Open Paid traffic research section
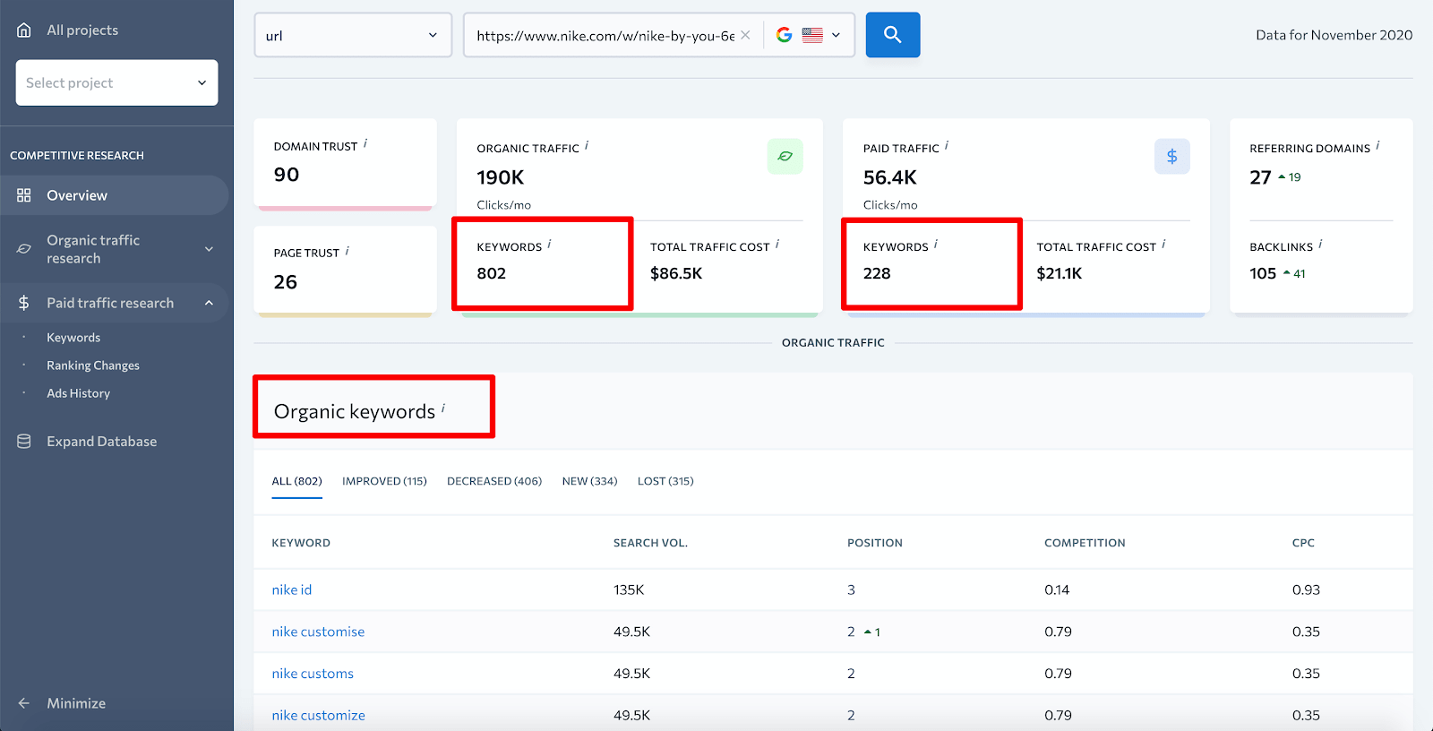The width and height of the screenshot is (1433, 731). point(110,303)
